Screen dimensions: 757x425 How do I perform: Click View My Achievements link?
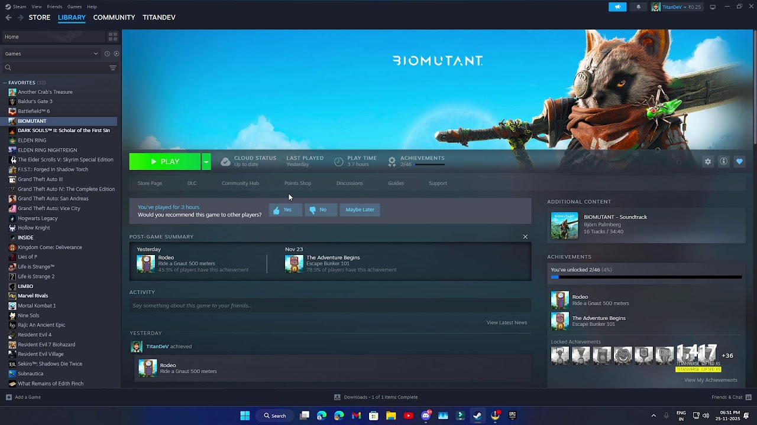[710, 380]
